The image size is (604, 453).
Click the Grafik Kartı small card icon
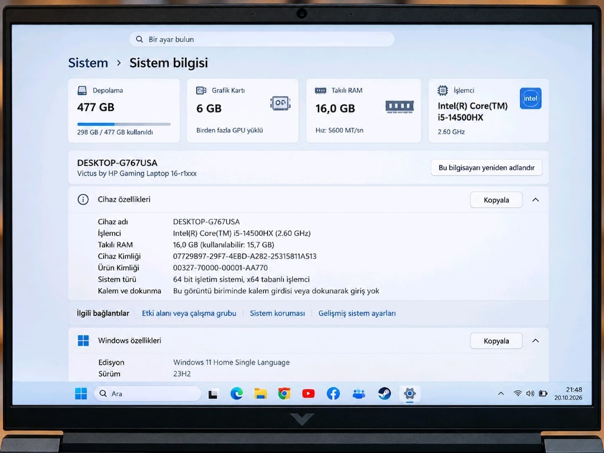(201, 90)
